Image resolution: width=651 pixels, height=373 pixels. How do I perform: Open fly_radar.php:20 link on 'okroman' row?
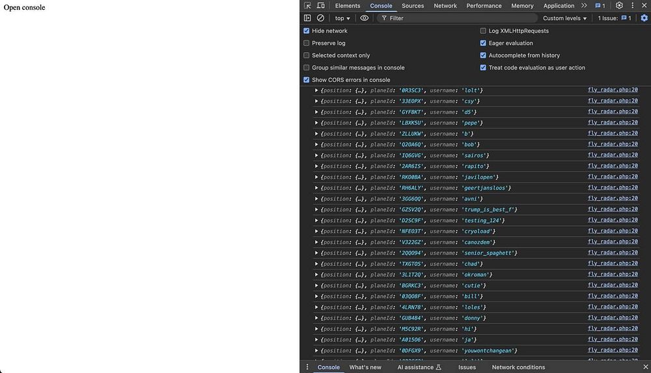[613, 274]
